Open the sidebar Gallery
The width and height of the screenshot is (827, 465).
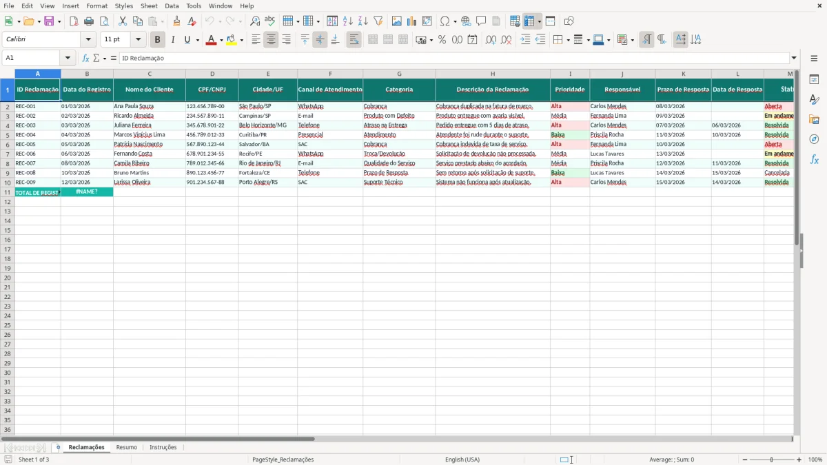click(x=814, y=119)
